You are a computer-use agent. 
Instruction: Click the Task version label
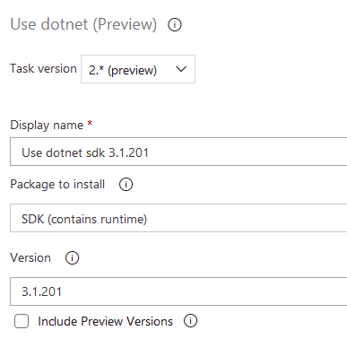point(43,68)
